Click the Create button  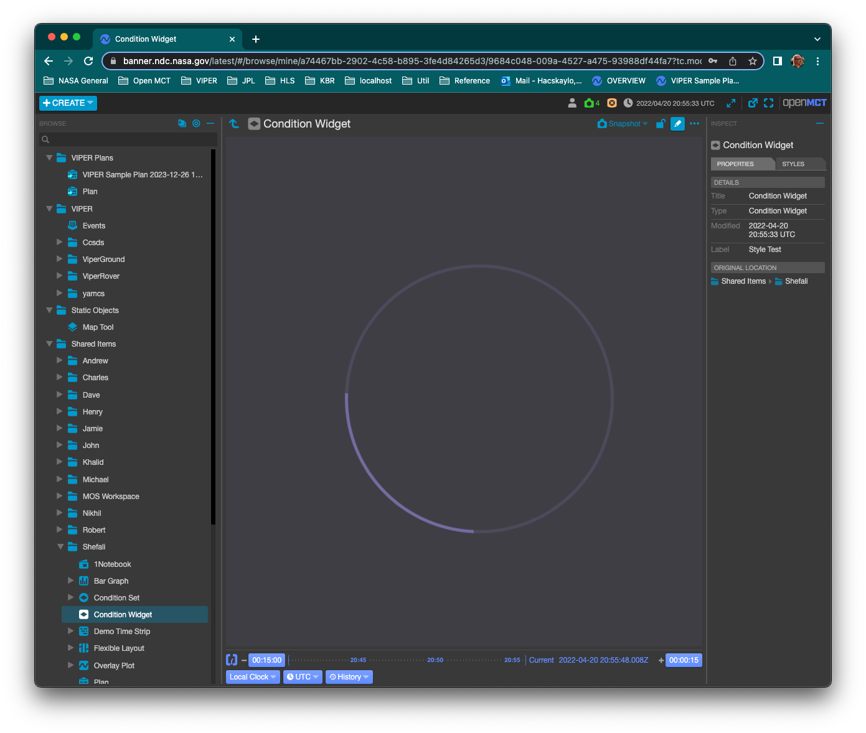[x=67, y=103]
